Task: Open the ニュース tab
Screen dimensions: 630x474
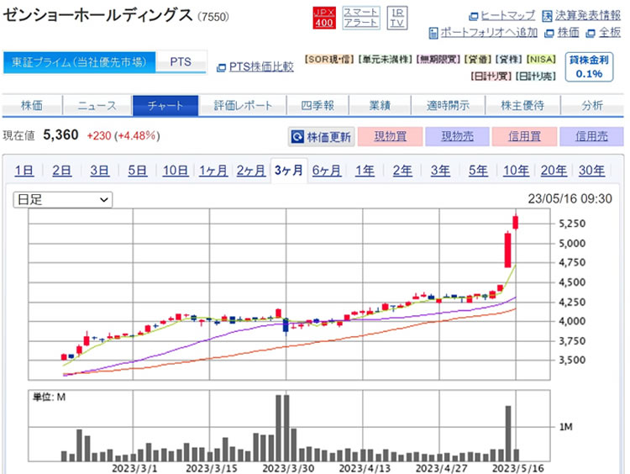Action: pyautogui.click(x=98, y=106)
